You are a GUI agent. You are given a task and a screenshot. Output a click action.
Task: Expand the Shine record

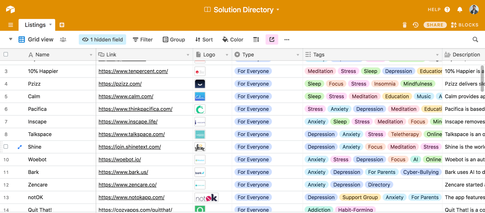click(20, 147)
